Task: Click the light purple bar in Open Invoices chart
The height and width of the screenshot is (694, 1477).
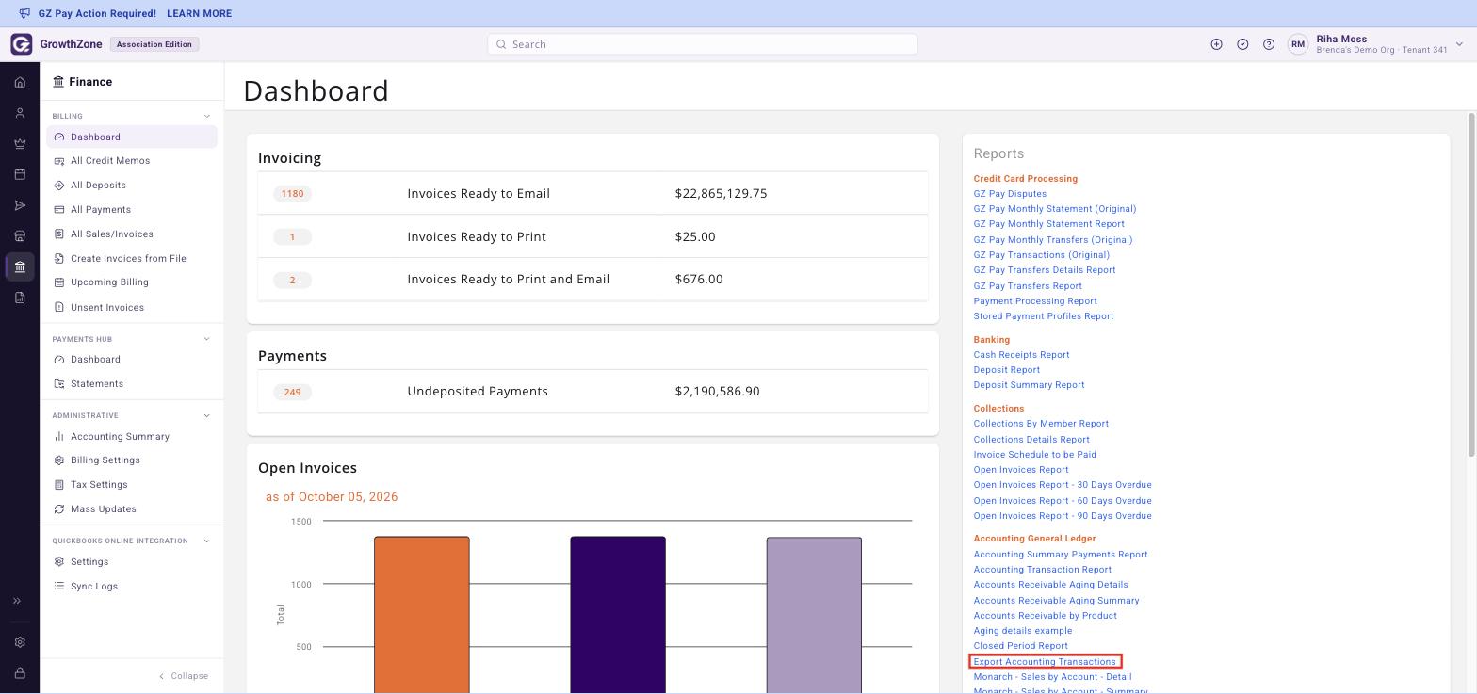Action: [814, 616]
